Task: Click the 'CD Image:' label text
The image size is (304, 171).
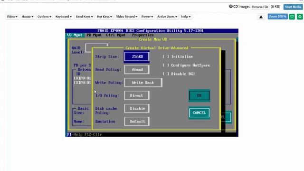Action: pos(241,7)
